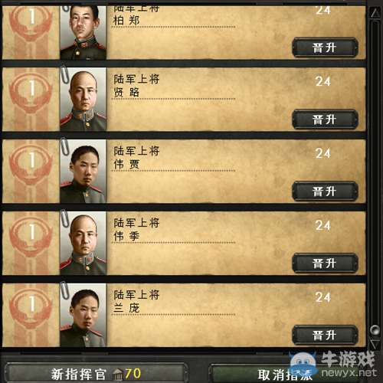Select portrait of general 贤 路
383x383 pixels.
(x=83, y=100)
